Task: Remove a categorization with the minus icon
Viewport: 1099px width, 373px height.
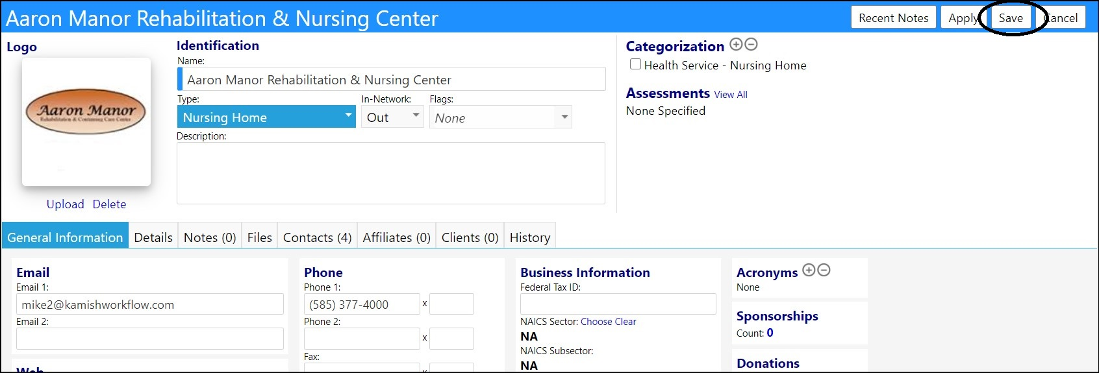Action: [751, 44]
